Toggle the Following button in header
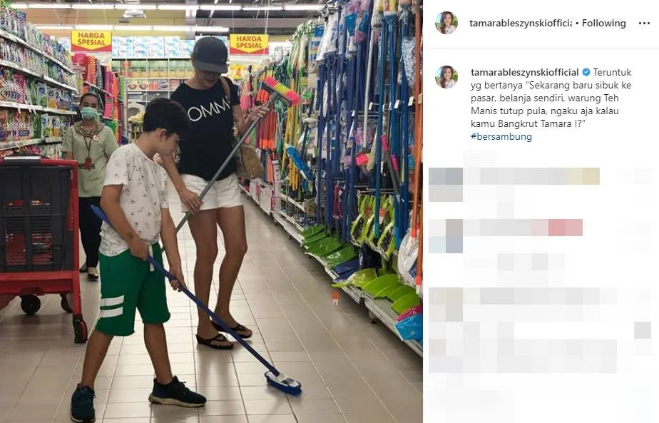The image size is (659, 423). 603,23
